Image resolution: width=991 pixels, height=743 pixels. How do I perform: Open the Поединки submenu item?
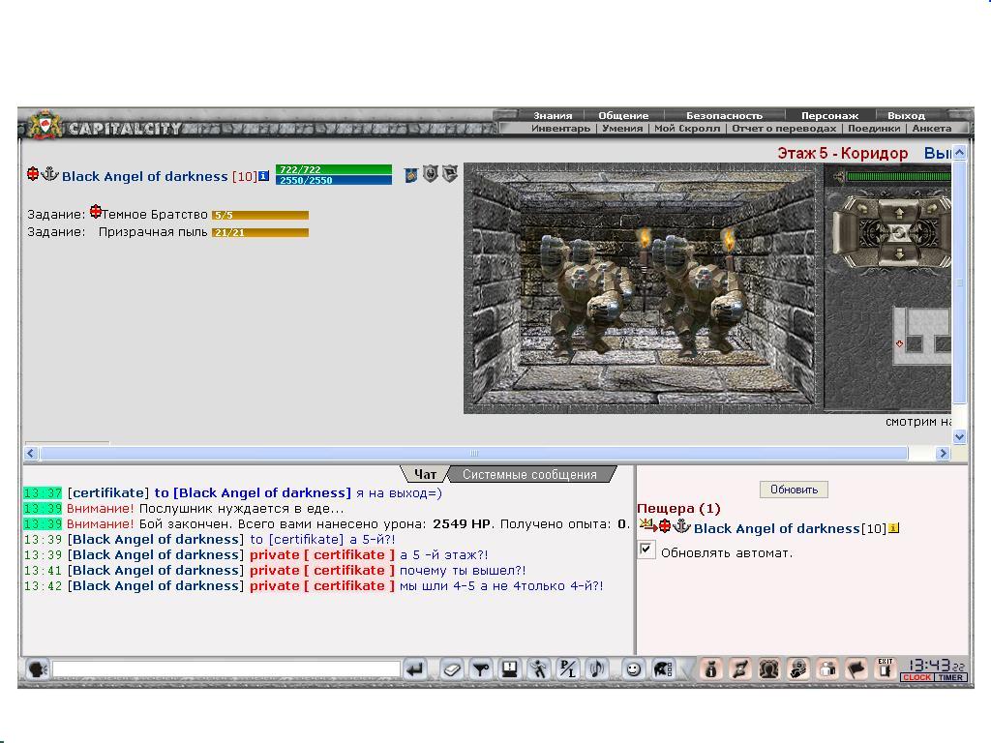click(874, 129)
